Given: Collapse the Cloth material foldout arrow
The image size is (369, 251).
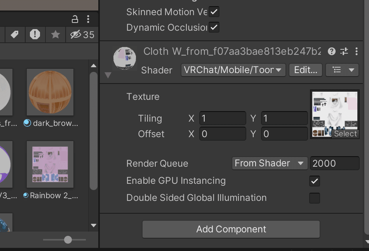Looking at the screenshot, I should [x=108, y=75].
